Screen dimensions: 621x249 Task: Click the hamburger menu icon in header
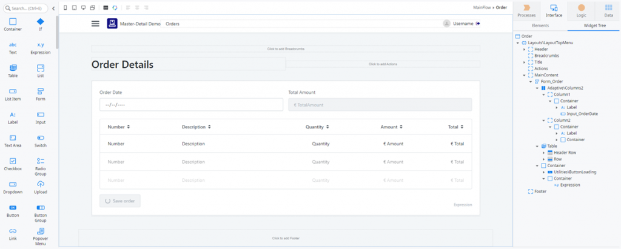pos(95,24)
